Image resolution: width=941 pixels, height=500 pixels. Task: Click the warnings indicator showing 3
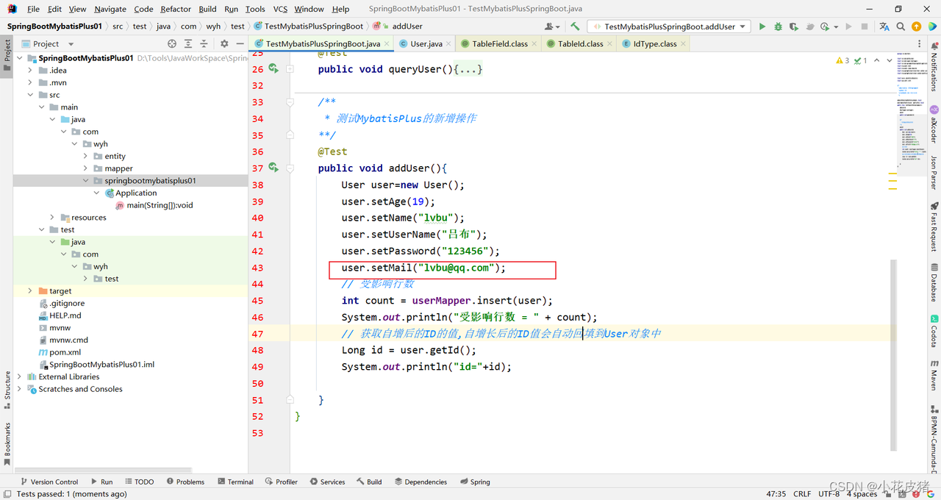point(842,61)
